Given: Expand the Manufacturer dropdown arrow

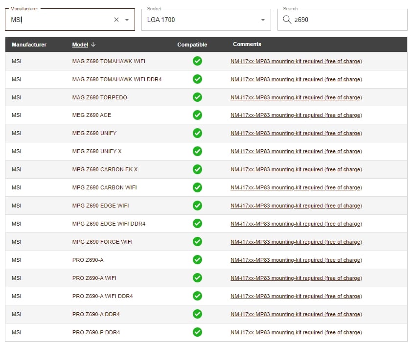Looking at the screenshot, I should (x=127, y=20).
